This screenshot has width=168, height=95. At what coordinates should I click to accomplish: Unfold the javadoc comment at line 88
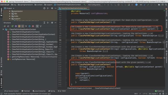[66, 40]
